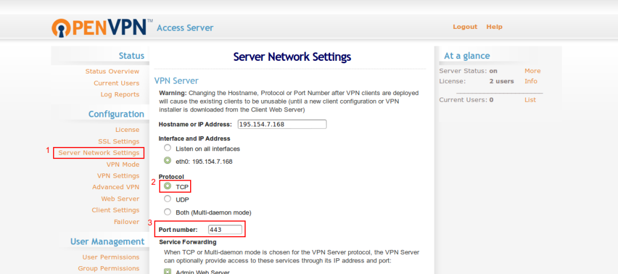
Task: Click 'License: 2 users' text
Action: tap(477, 81)
